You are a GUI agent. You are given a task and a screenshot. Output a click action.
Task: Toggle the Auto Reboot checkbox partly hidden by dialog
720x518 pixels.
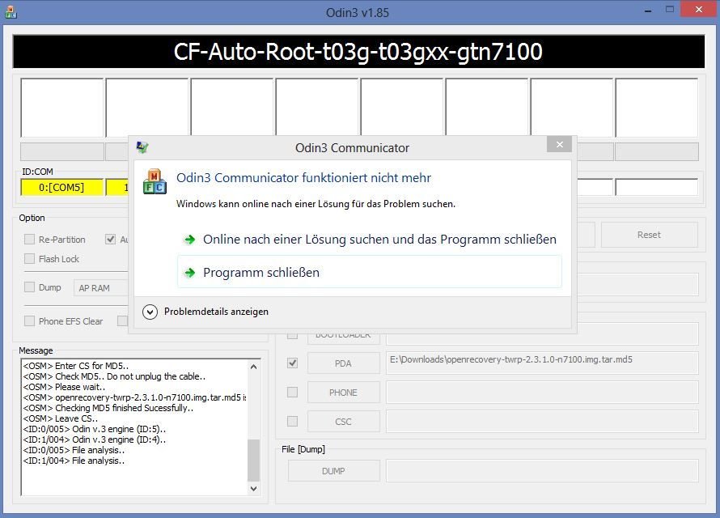coord(110,240)
